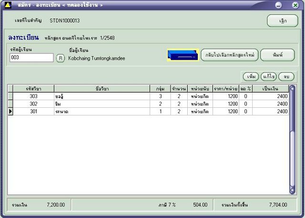
Task: Click the yellow triangle app icon in title bar
Action: (8, 5)
